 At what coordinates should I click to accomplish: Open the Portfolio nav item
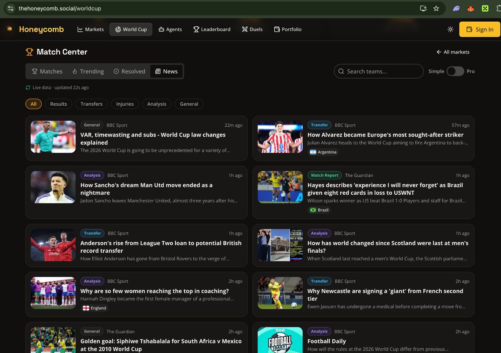[288, 29]
